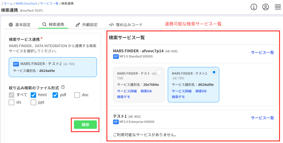Open サービス一覧 breadcrumb link
The image size is (283, 143).
coord(49,4)
